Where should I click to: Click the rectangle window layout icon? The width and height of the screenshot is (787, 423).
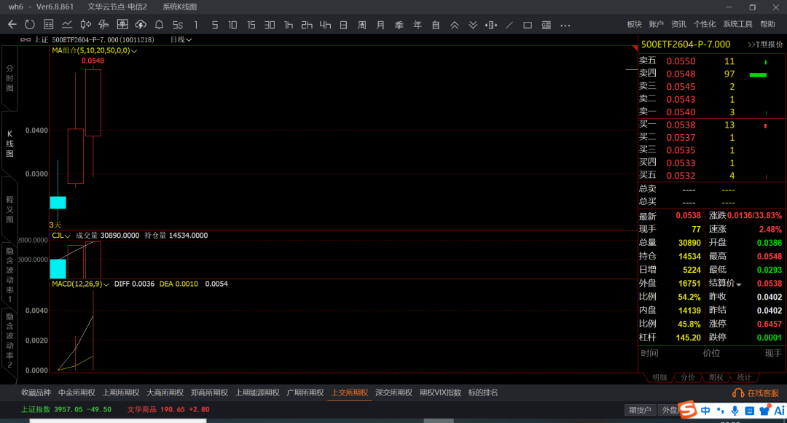point(528,25)
